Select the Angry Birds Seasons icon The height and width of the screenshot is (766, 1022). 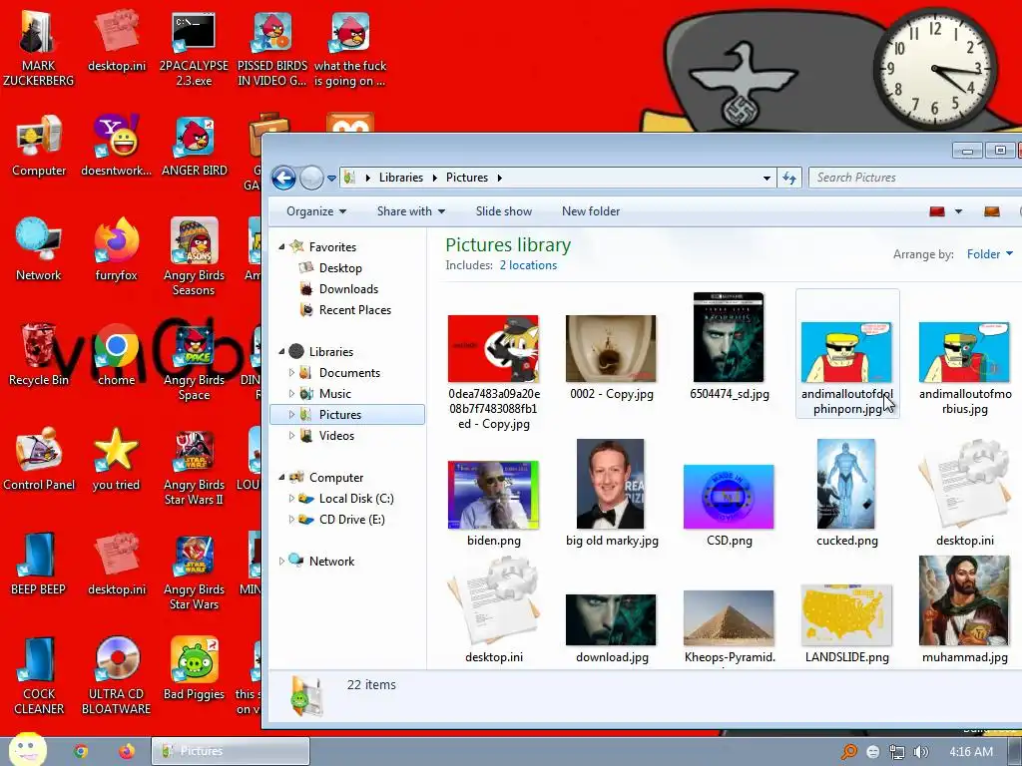pos(194,257)
